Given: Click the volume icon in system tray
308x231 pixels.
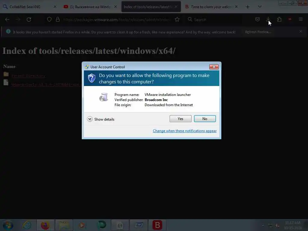Looking at the screenshot, I should (x=277, y=226).
